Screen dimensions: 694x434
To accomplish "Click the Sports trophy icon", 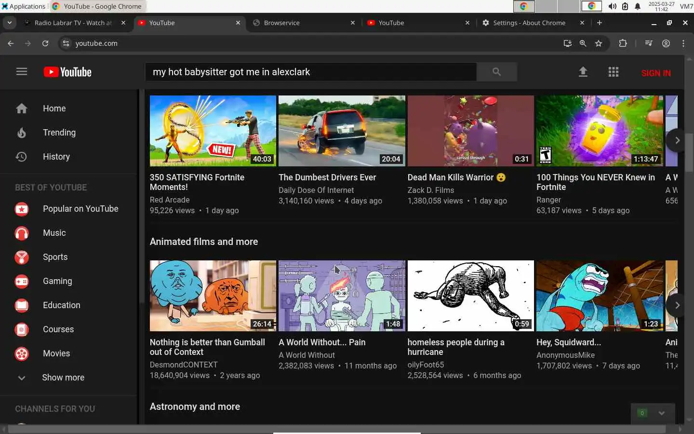I will pyautogui.click(x=22, y=257).
